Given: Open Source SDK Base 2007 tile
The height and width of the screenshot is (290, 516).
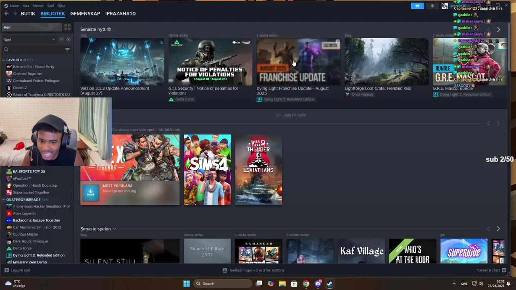Looking at the screenshot, I should [207, 251].
